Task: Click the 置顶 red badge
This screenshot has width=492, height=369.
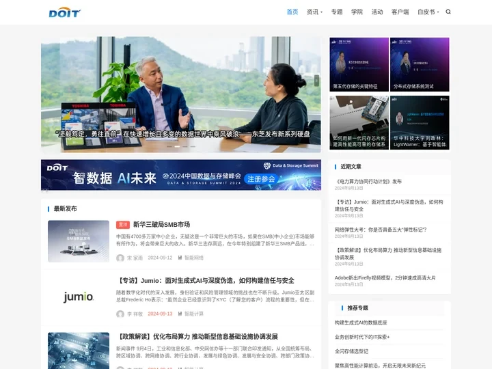Action: pyautogui.click(x=123, y=225)
